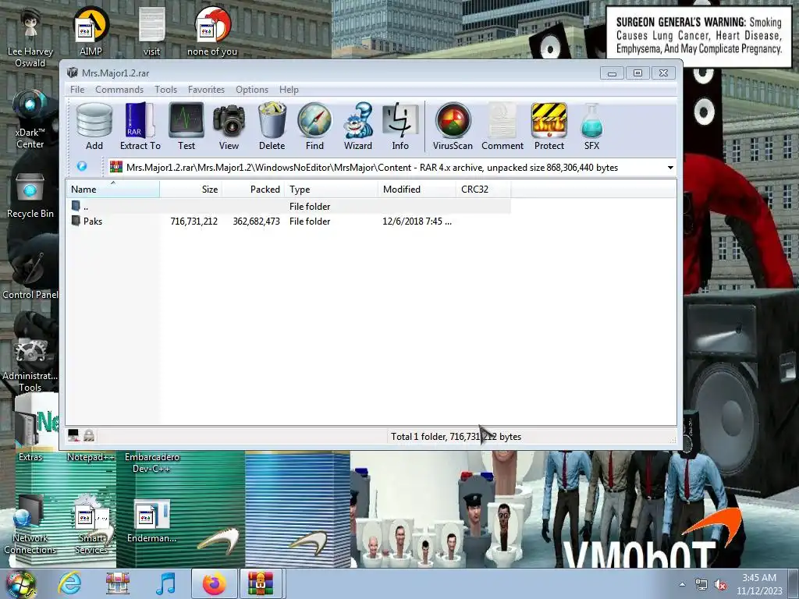Sort by the Size column header
Image resolution: width=799 pixels, height=599 pixels.
pos(190,190)
